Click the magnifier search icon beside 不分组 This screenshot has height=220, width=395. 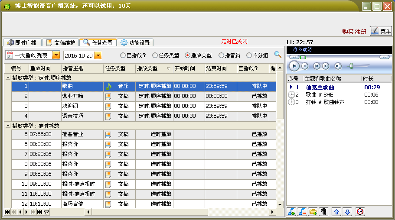(x=277, y=55)
